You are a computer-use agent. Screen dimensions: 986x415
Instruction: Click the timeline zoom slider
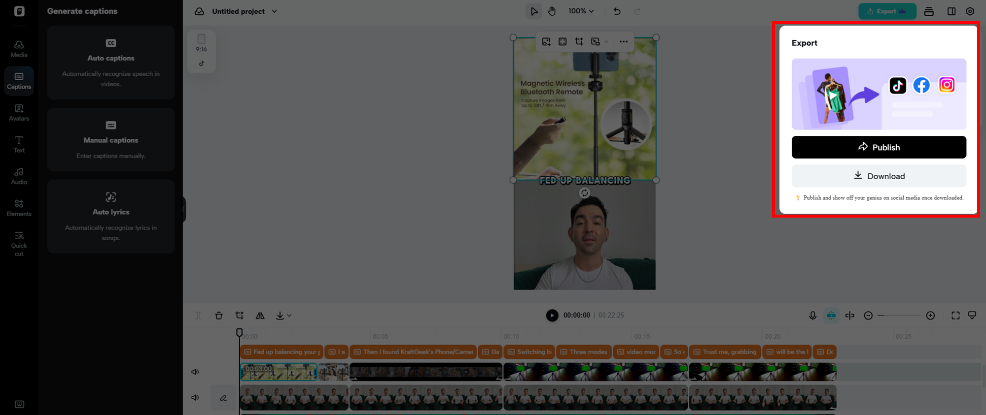899,316
